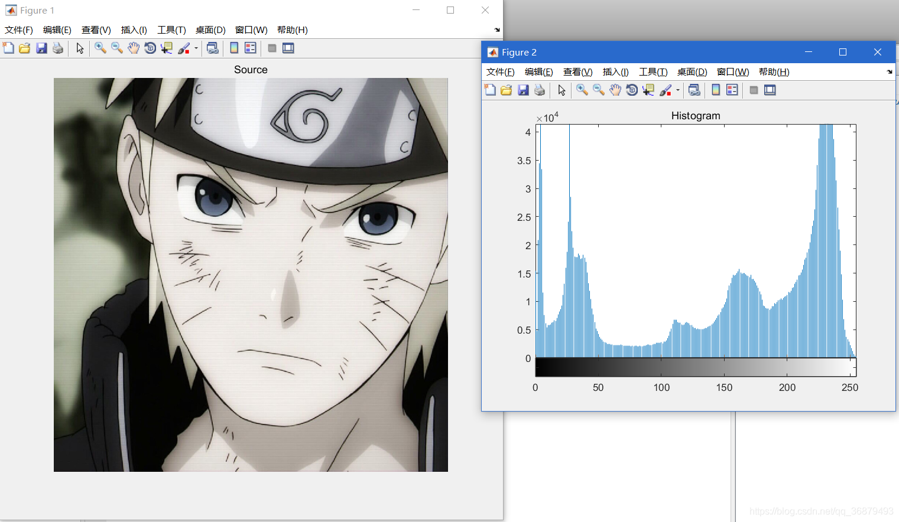Open 查看(V) menu in Figure 1
This screenshot has height=522, width=899.
(x=96, y=30)
